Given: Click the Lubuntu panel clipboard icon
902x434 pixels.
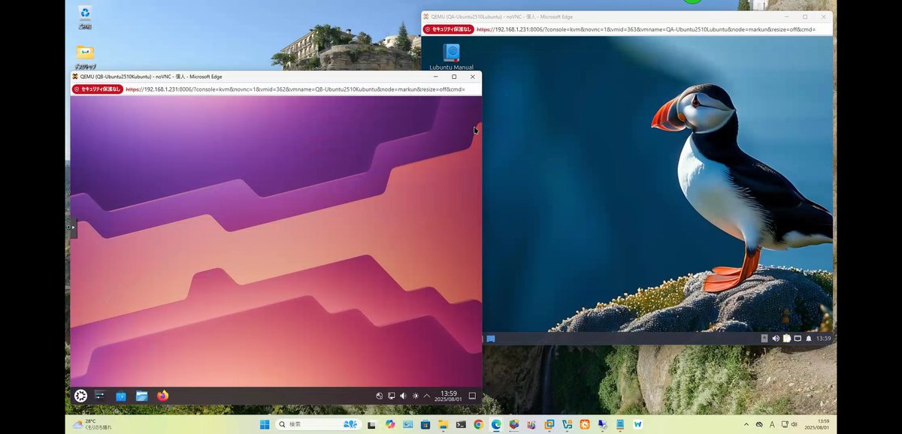Looking at the screenshot, I should pyautogui.click(x=787, y=339).
